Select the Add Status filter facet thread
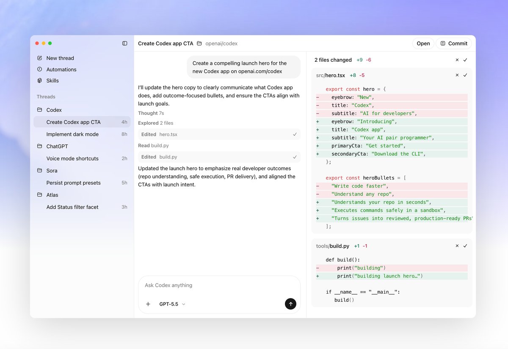Viewport: 508px width, 349px height. click(x=82, y=207)
